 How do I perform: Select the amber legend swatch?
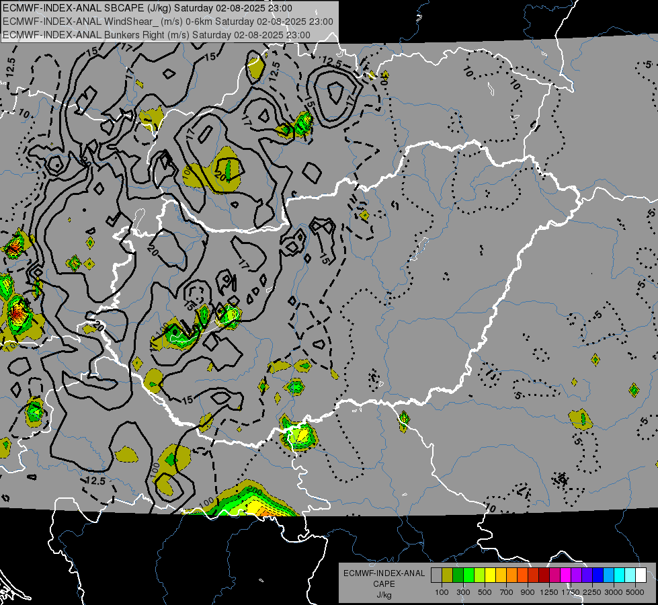(501, 575)
